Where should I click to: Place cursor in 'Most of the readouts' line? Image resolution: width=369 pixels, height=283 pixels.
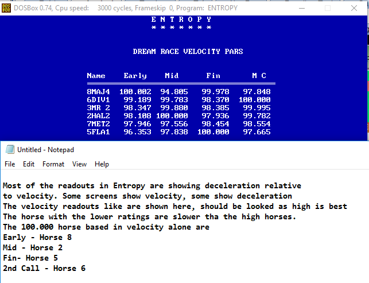tap(152, 185)
